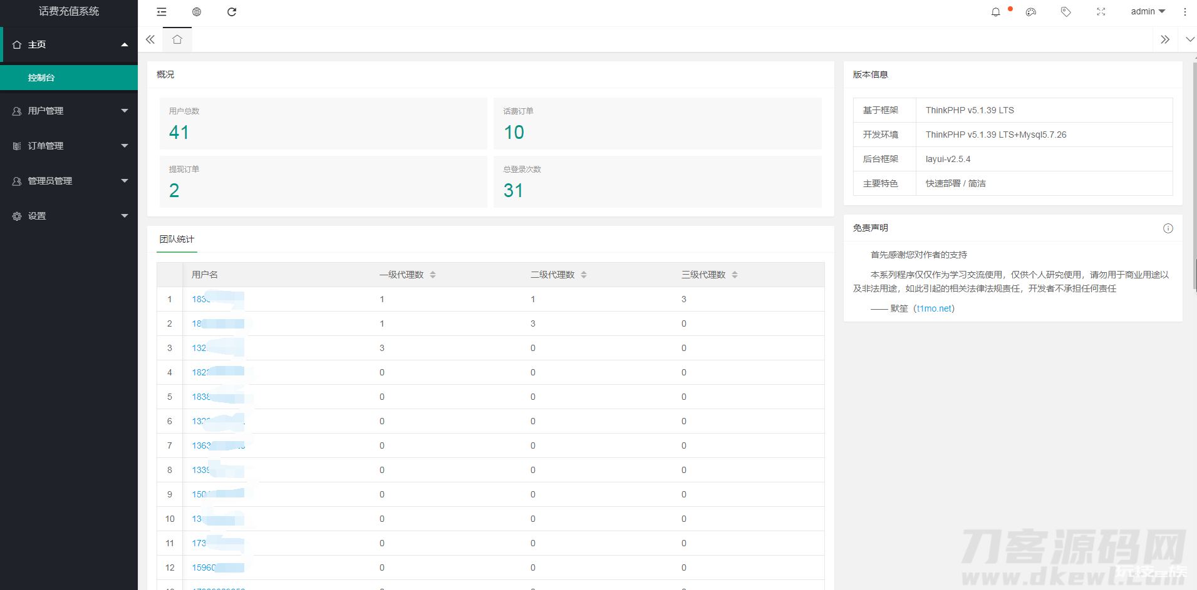Image resolution: width=1197 pixels, height=590 pixels.
Task: Expand 设置 sidebar menu
Action: [69, 216]
